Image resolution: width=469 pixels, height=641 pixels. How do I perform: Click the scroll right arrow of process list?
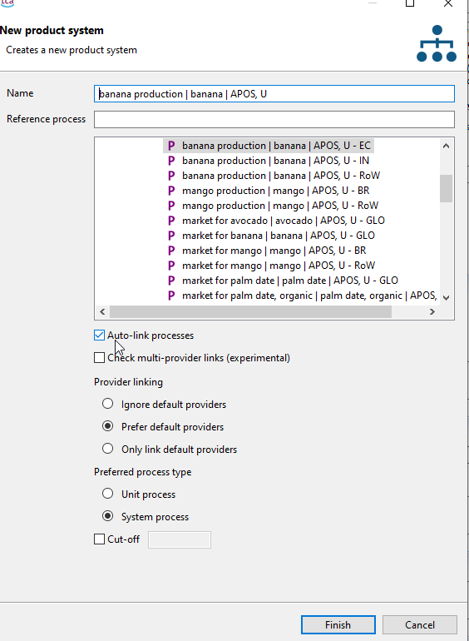coord(432,312)
